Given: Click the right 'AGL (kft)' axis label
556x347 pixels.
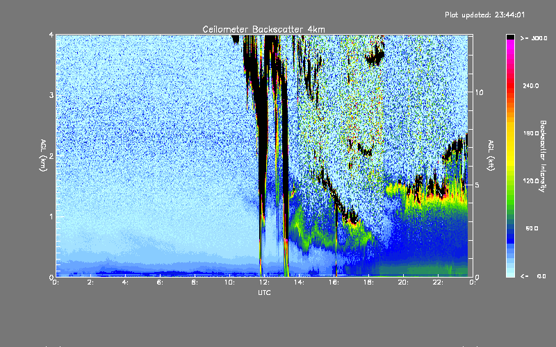Looking at the screenshot, I should tap(491, 155).
